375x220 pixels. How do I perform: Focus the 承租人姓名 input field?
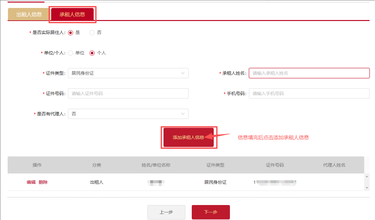(x=309, y=73)
